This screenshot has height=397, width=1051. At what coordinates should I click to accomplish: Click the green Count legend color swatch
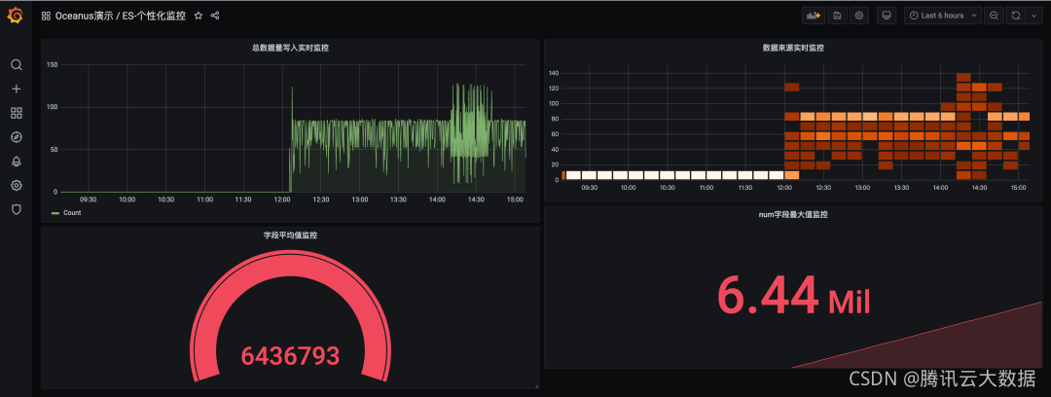point(55,212)
